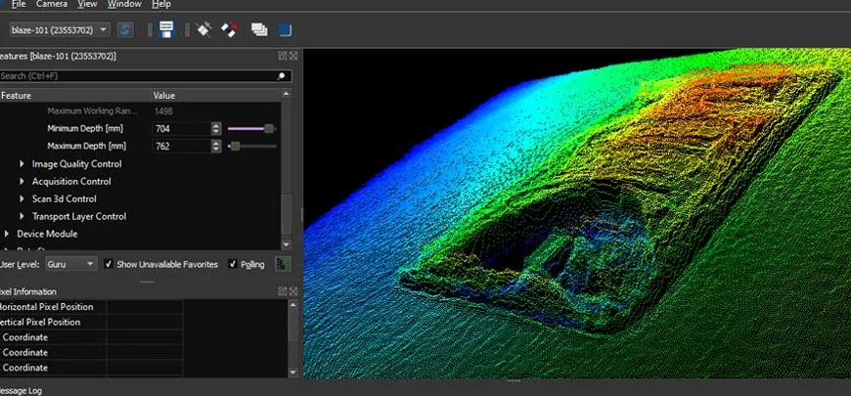Click the Message Log panel title
The width and height of the screenshot is (851, 396).
tap(21, 390)
